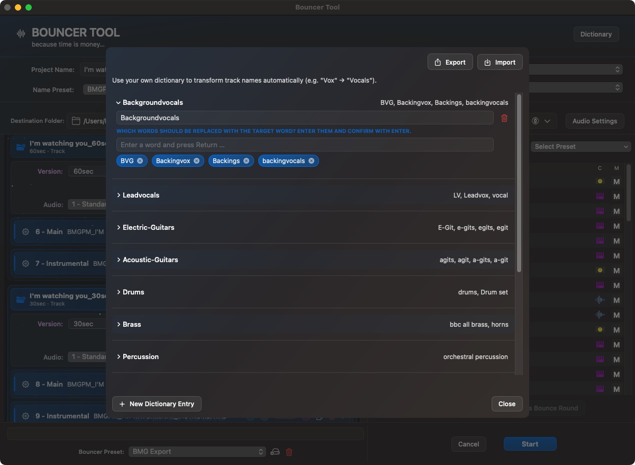Open Audio Settings

coord(595,121)
